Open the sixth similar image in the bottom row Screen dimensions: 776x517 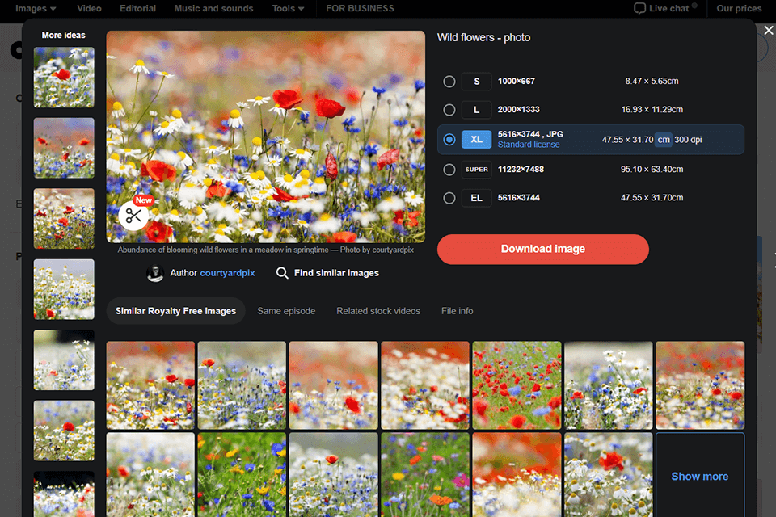(x=608, y=475)
